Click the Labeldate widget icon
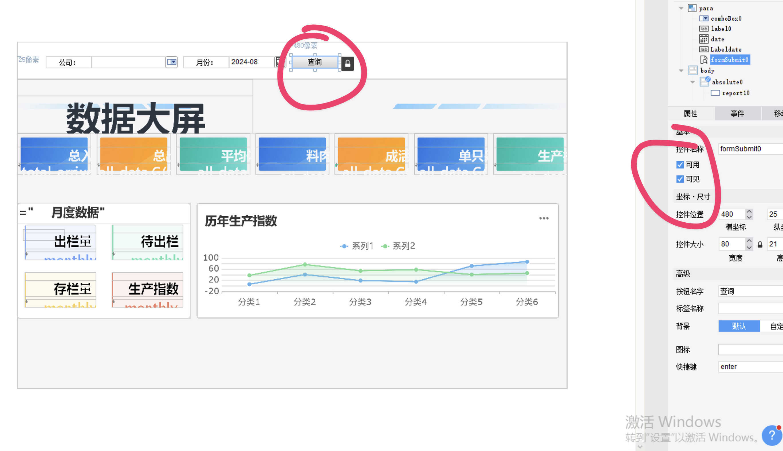This screenshot has width=783, height=451. coord(704,49)
